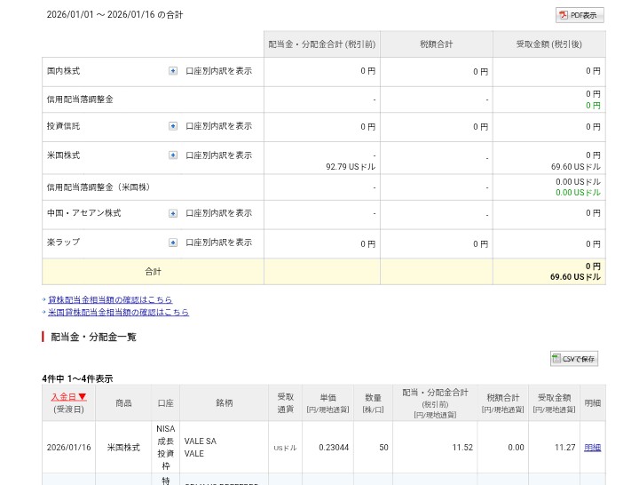This screenshot has height=485, width=639.
Task: Open 米国貸株配当金相当額の確認はこちら link
Action: click(x=118, y=313)
